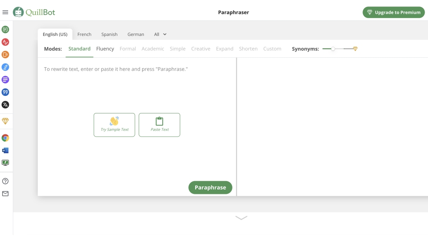The image size is (428, 241).
Task: Switch to the Spanish language tab
Action: 110,34
